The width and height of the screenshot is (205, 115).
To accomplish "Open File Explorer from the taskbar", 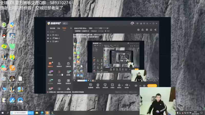I will 37,113.
